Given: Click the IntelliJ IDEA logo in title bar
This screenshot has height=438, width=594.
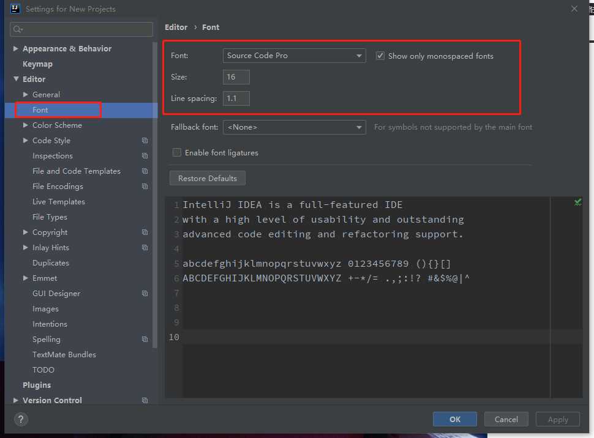Looking at the screenshot, I should point(15,9).
